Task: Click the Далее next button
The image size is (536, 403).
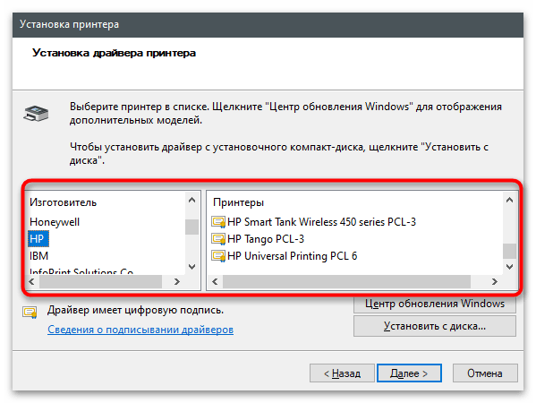Action: pyautogui.click(x=409, y=373)
